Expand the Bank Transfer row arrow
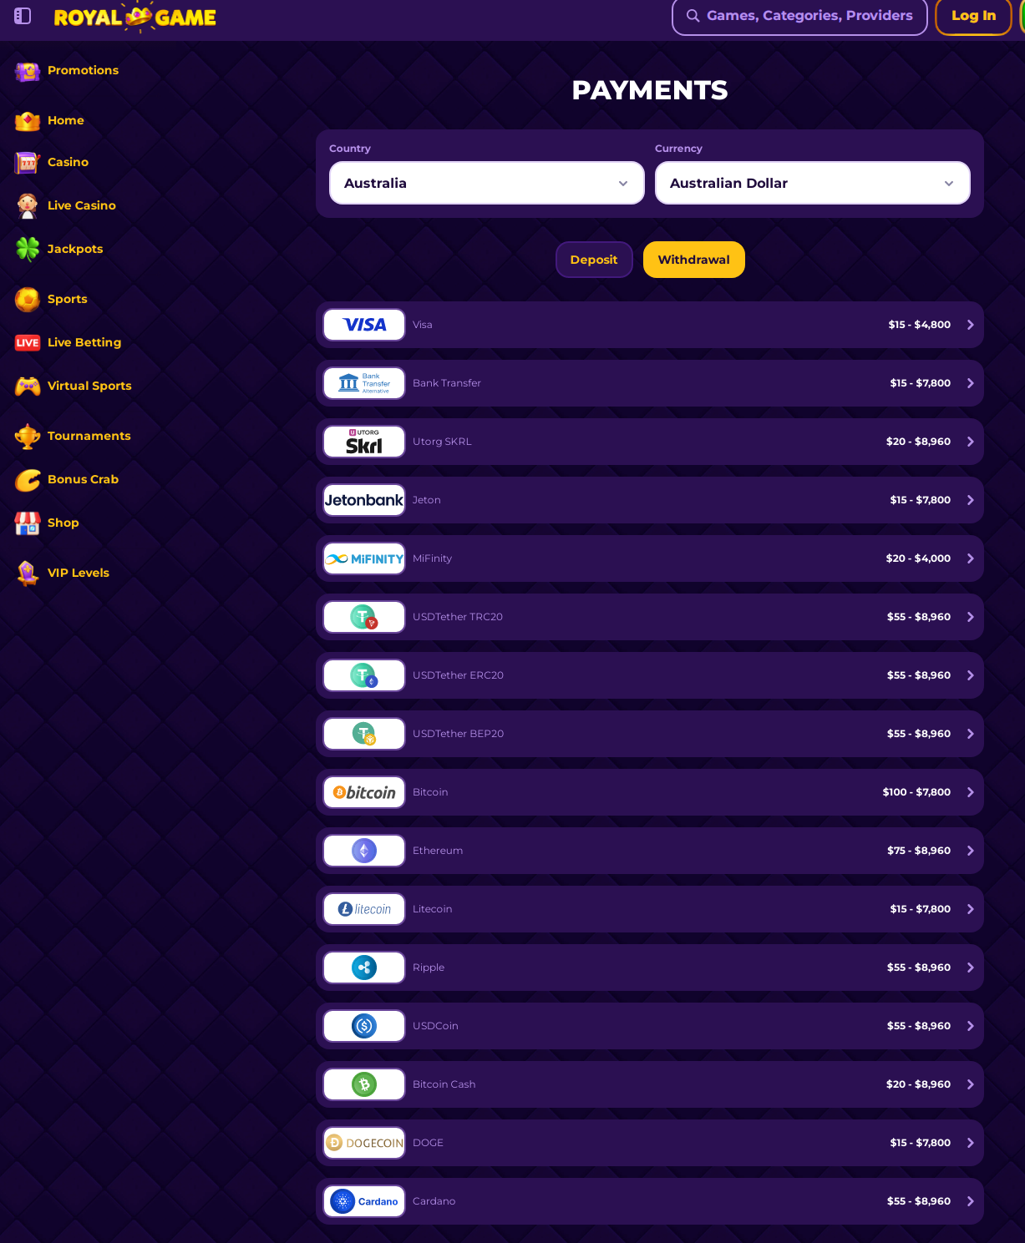Screen dimensions: 1025x1243 [970, 383]
